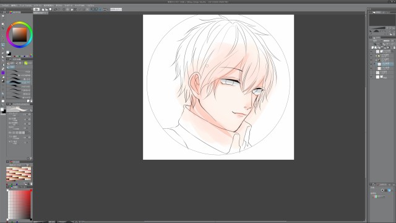Click the CLIP STUDIO launcher button in command bar
Screen dimensions: 396x223
(x=37, y=9)
